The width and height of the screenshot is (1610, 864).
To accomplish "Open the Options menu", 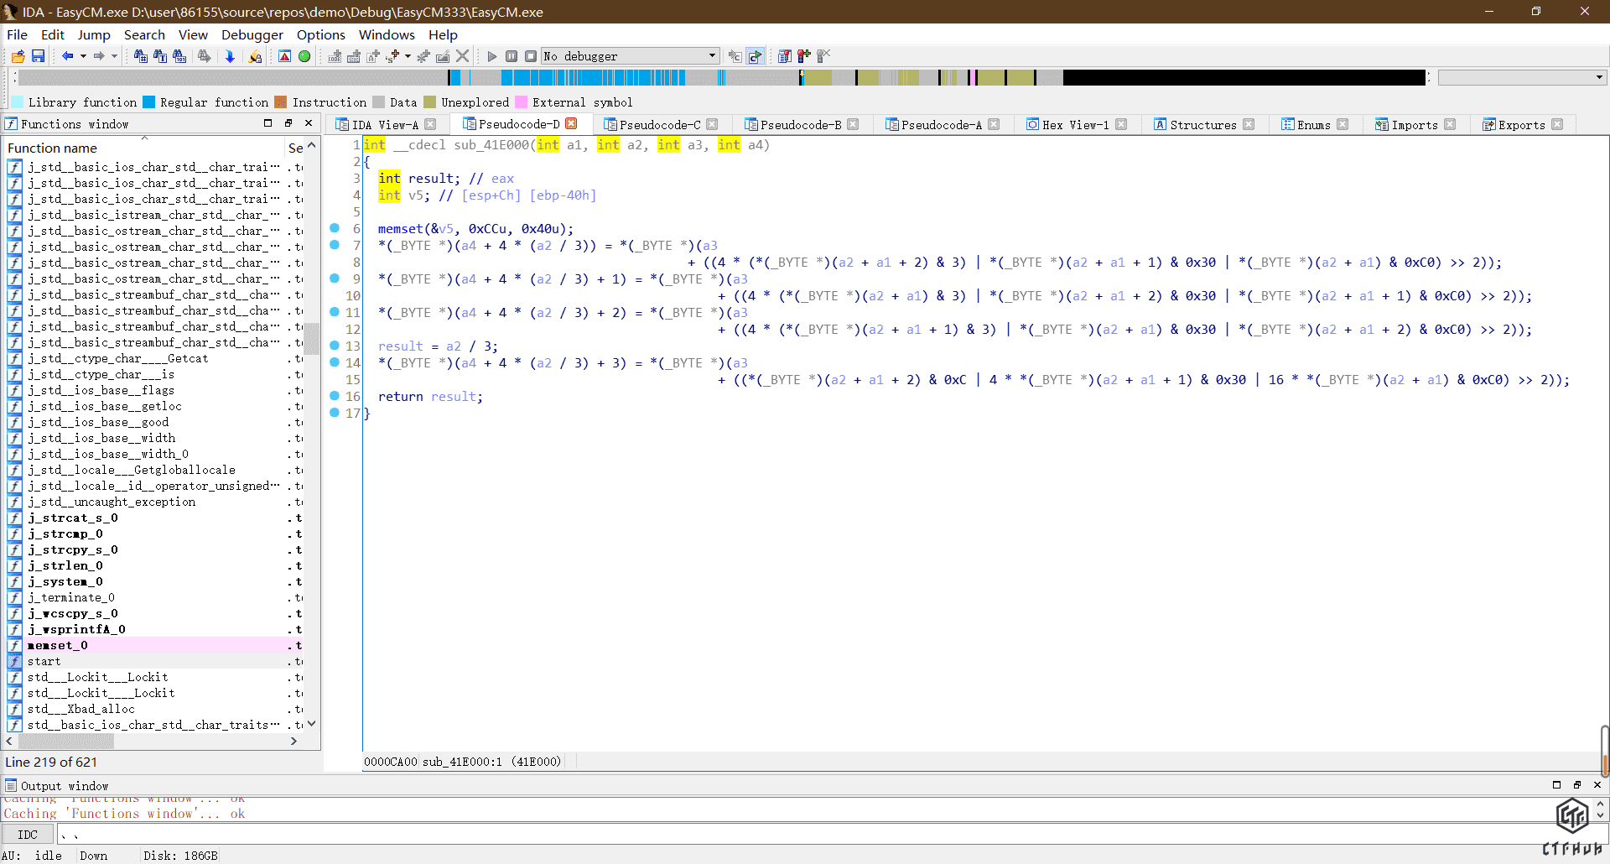I will pyautogui.click(x=320, y=34).
